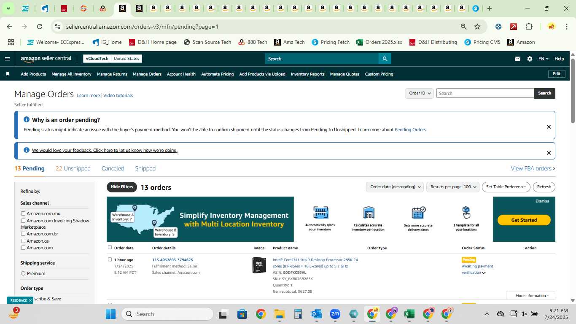Click the browser back arrow

pos(9,27)
